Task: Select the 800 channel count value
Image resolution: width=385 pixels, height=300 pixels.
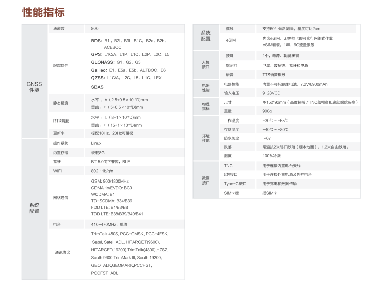Action: [x=95, y=29]
